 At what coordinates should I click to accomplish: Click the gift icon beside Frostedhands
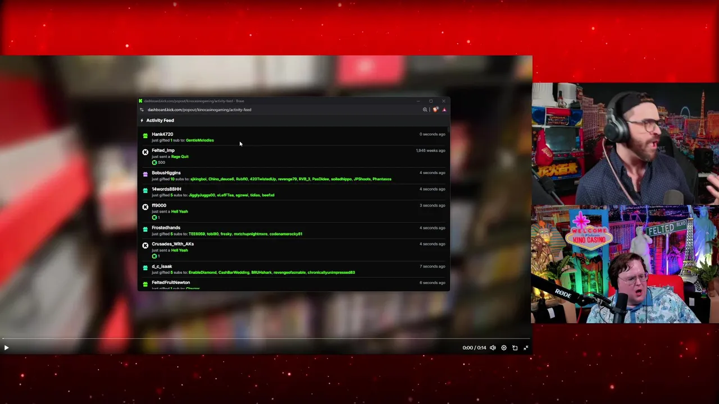click(x=145, y=229)
